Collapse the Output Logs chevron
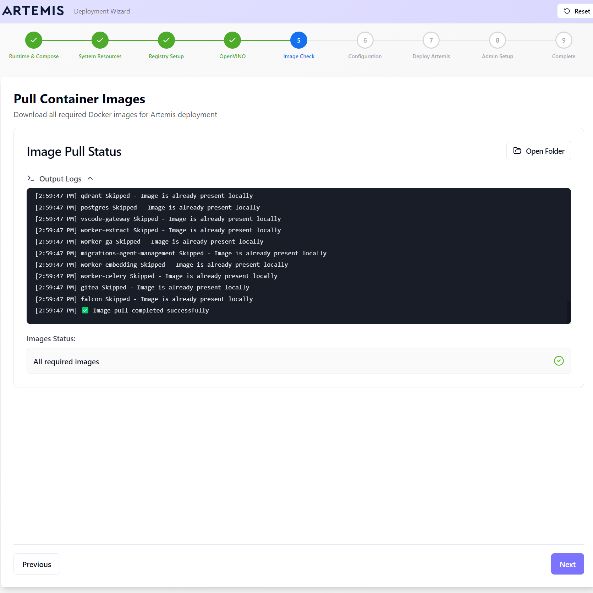Viewport: 593px width, 593px height. (90, 179)
